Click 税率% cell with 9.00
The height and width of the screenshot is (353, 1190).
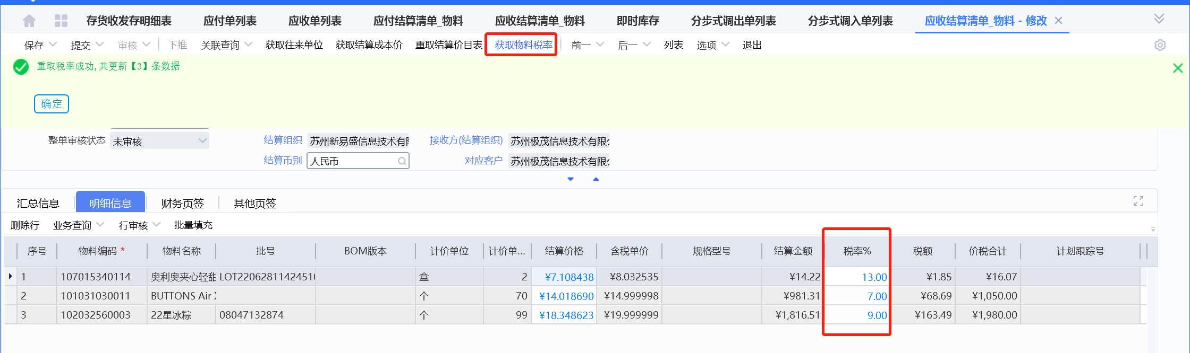click(857, 315)
